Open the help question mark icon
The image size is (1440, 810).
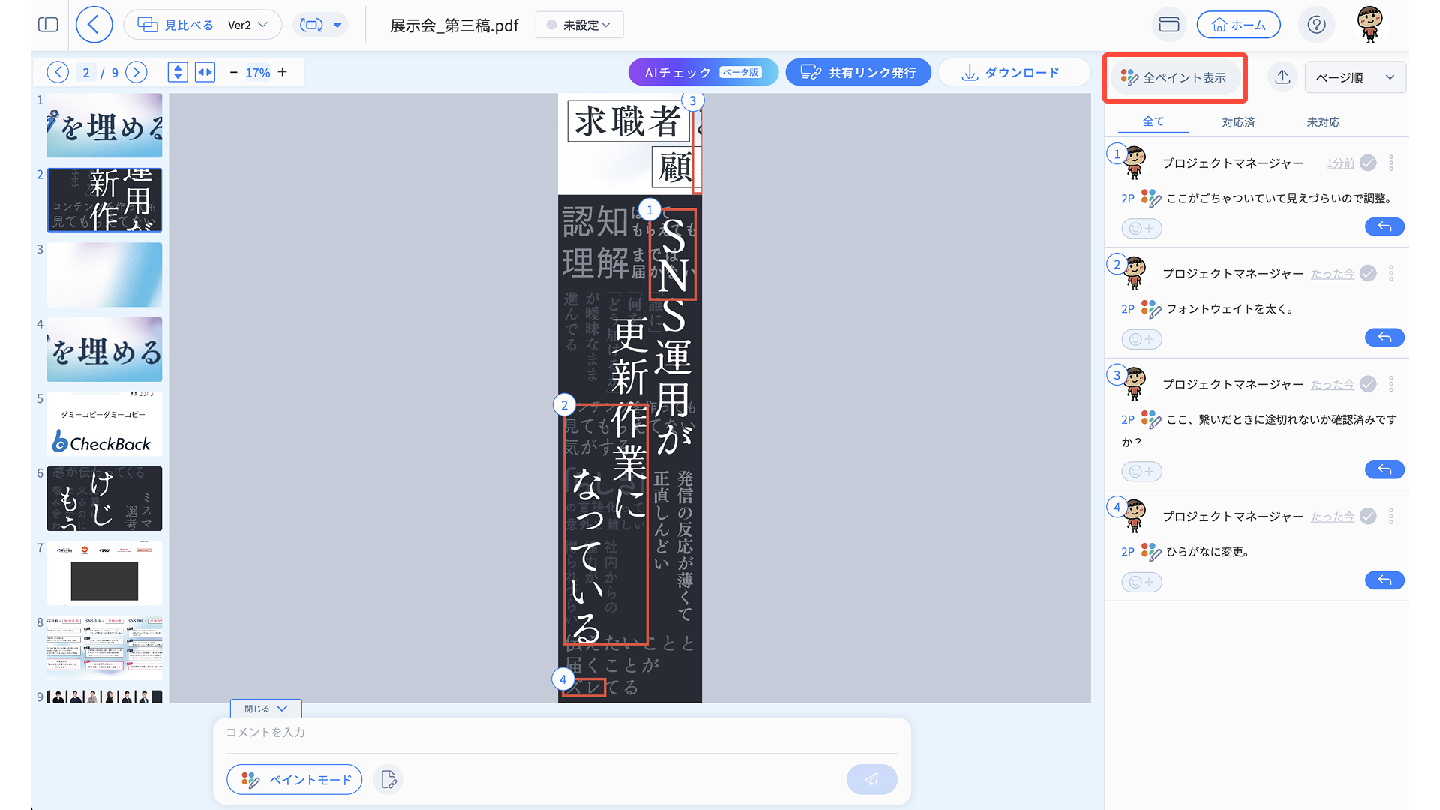coord(1316,25)
